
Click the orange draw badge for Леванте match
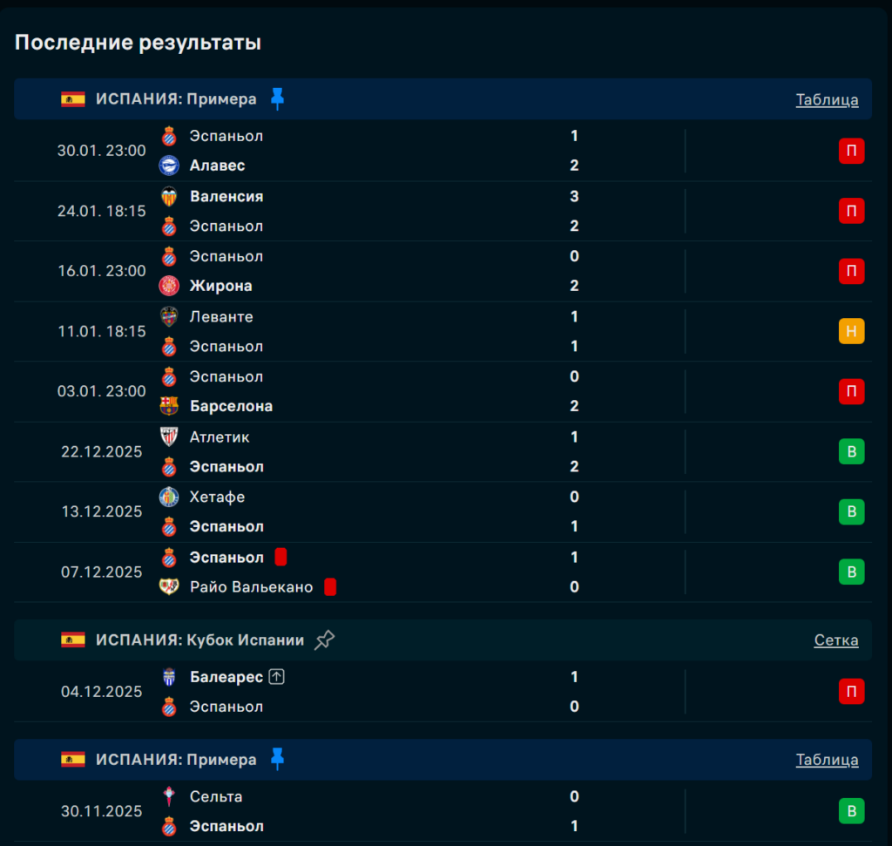click(x=851, y=331)
